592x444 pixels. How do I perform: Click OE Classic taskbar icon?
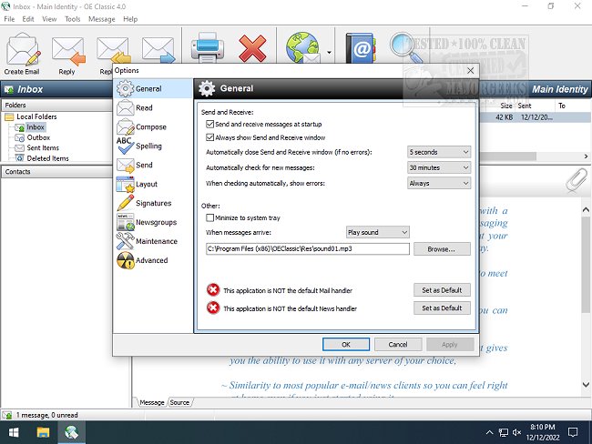71,432
